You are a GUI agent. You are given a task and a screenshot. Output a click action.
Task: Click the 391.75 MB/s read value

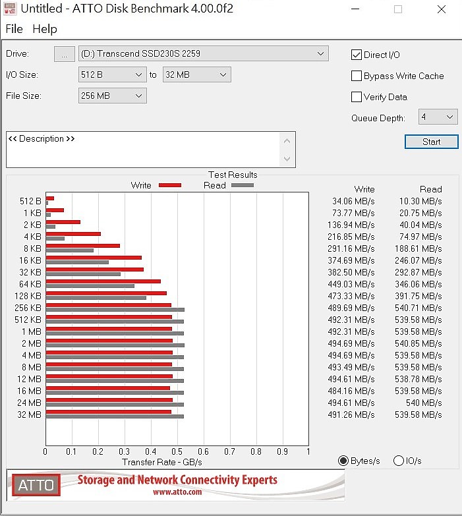[419, 296]
